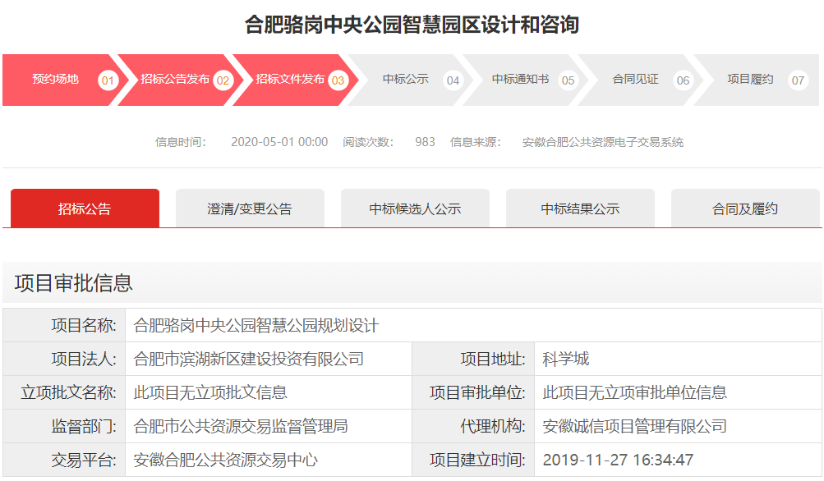The image size is (824, 481).
Task: Open the 合同及履约 tab
Action: tap(745, 208)
